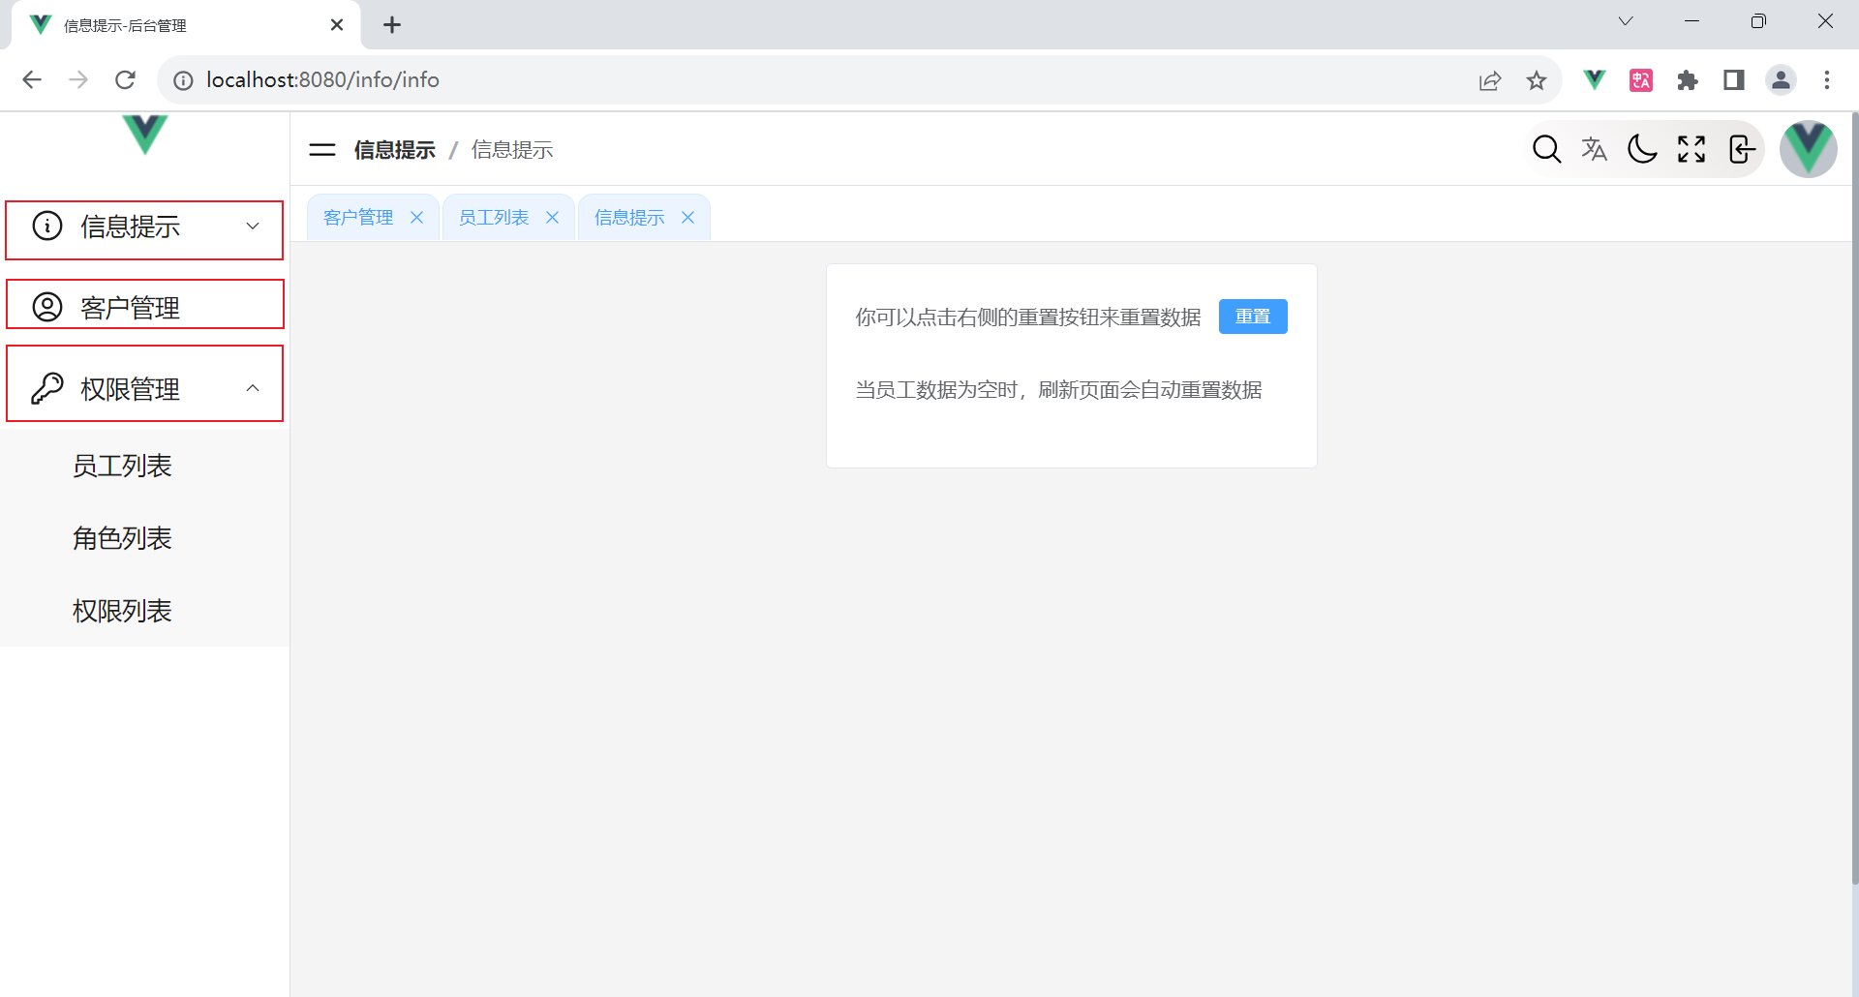This screenshot has width=1859, height=997.
Task: Open 权限列表 submenu item
Action: pos(145,611)
